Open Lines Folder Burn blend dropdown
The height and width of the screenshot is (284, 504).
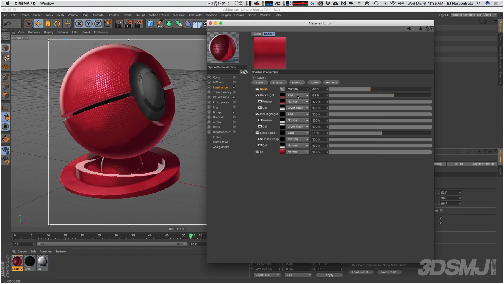click(x=297, y=133)
